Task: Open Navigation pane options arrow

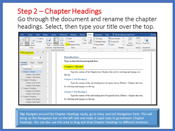Action: [x=38, y=52]
